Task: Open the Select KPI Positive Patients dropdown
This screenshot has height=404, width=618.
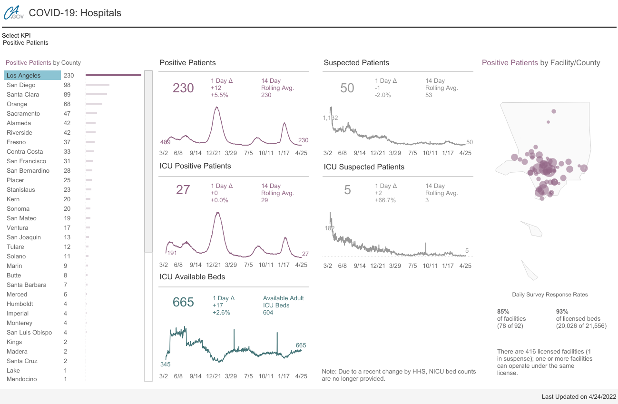Action: click(26, 43)
